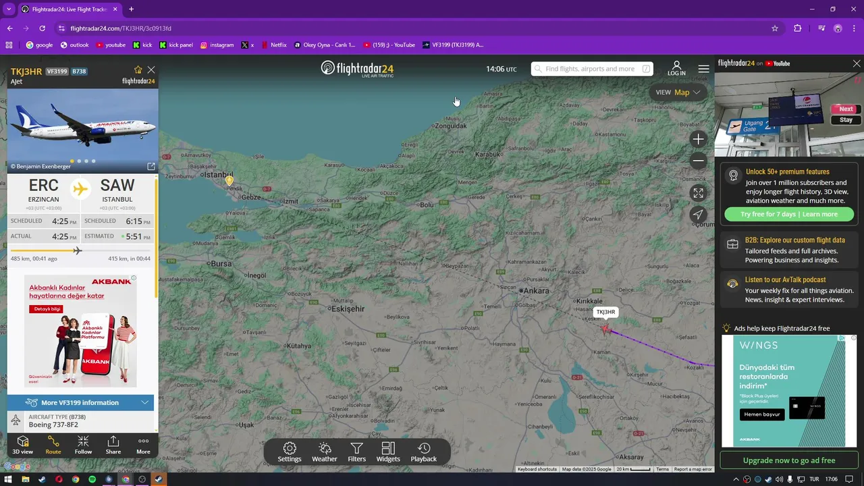This screenshot has width=864, height=486.
Task: Click the TKJ3HR aircraft icon on map
Action: click(x=605, y=329)
